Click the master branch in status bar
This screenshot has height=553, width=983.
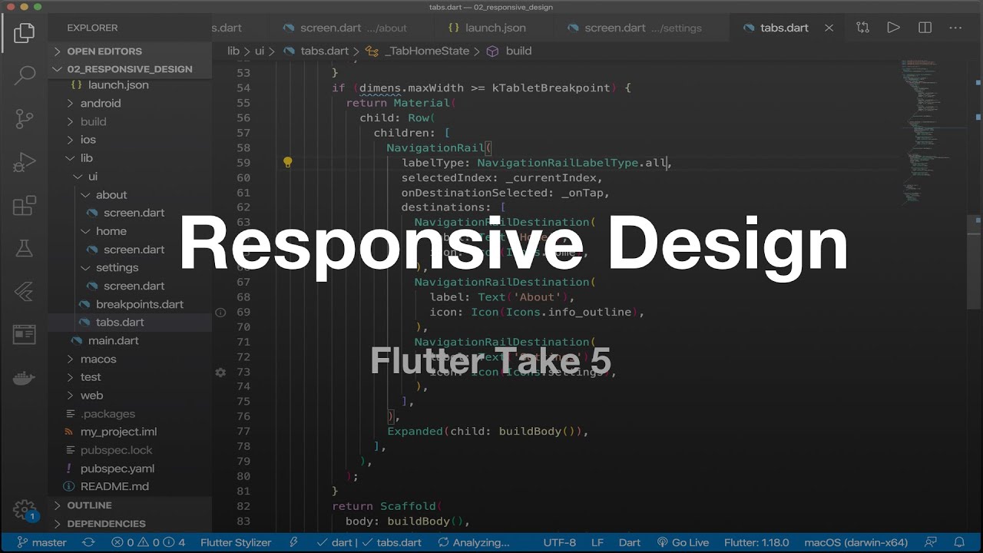click(42, 542)
